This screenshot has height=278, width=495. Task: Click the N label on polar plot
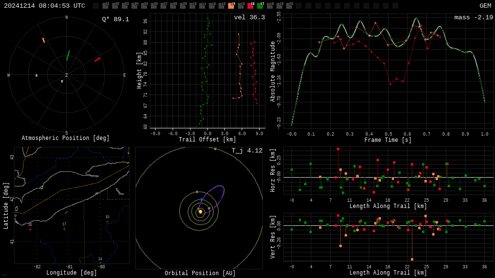66,17
